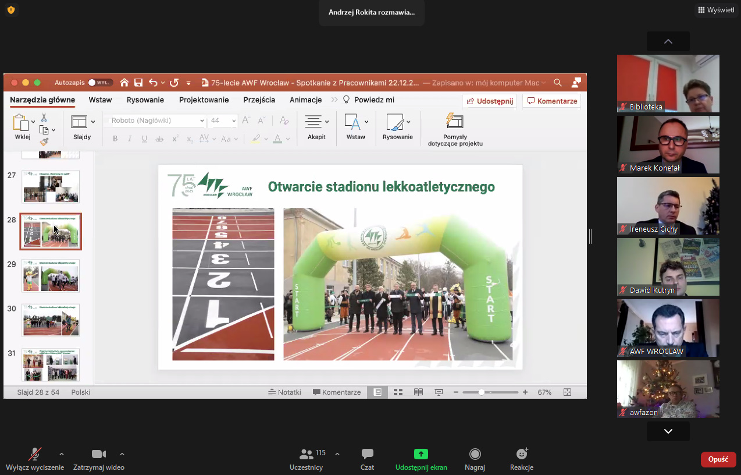Start recording with Nagraj
This screenshot has height=475, width=741.
point(475,459)
